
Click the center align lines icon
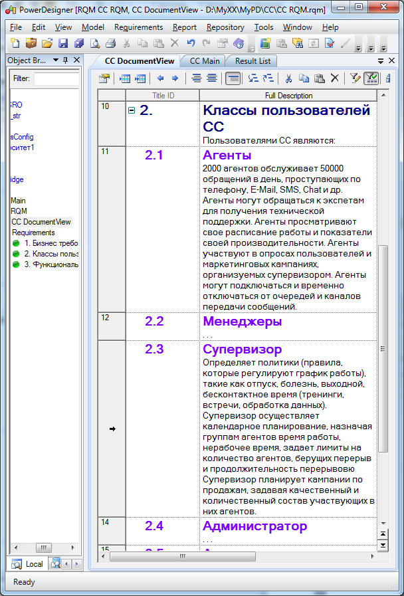point(212,78)
